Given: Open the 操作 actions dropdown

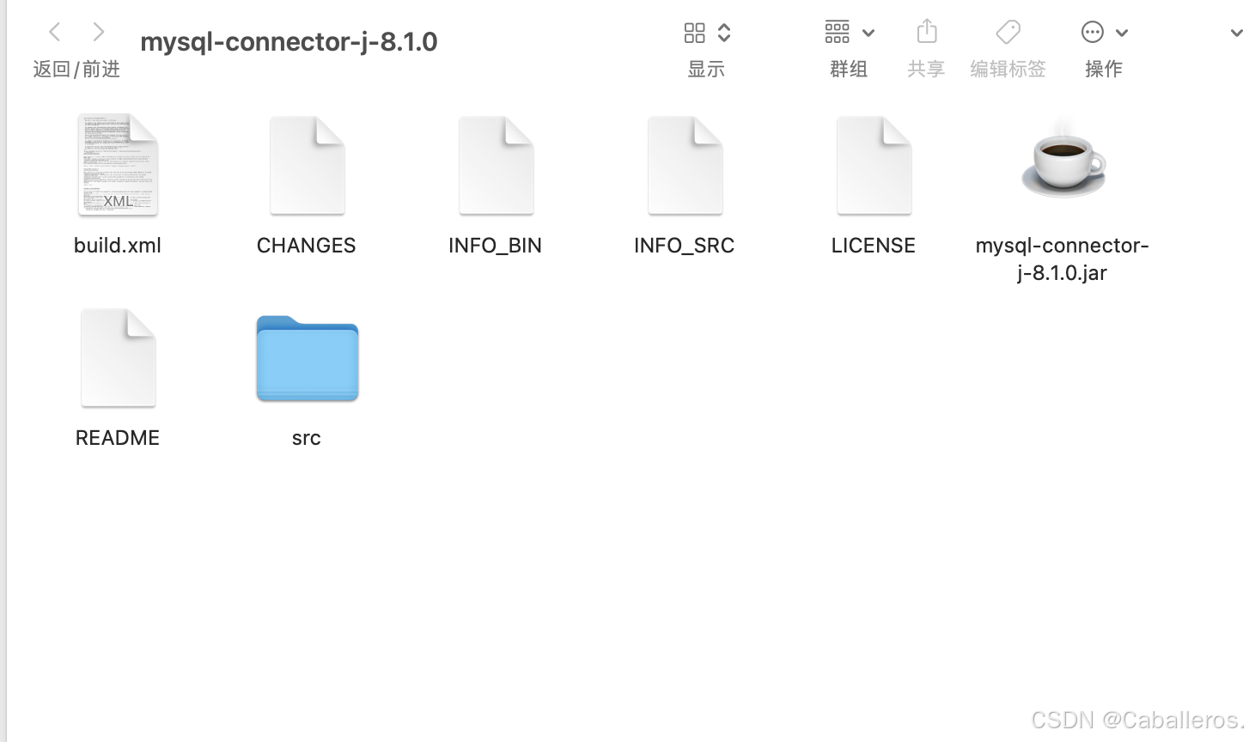Looking at the screenshot, I should click(x=1092, y=31).
